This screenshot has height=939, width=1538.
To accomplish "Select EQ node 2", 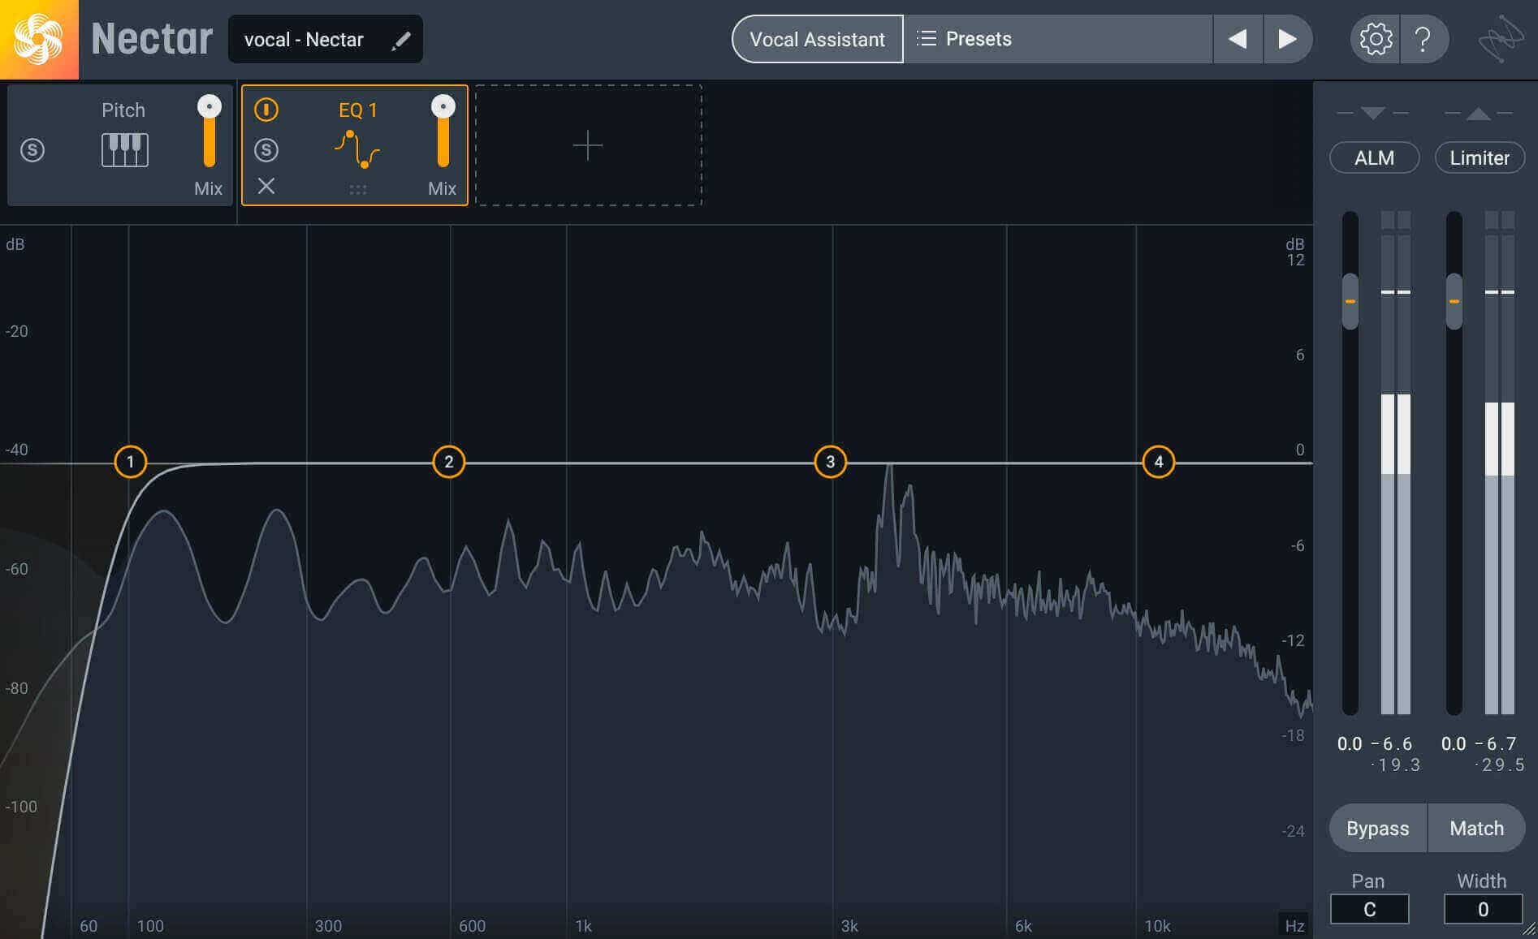I will (x=448, y=462).
